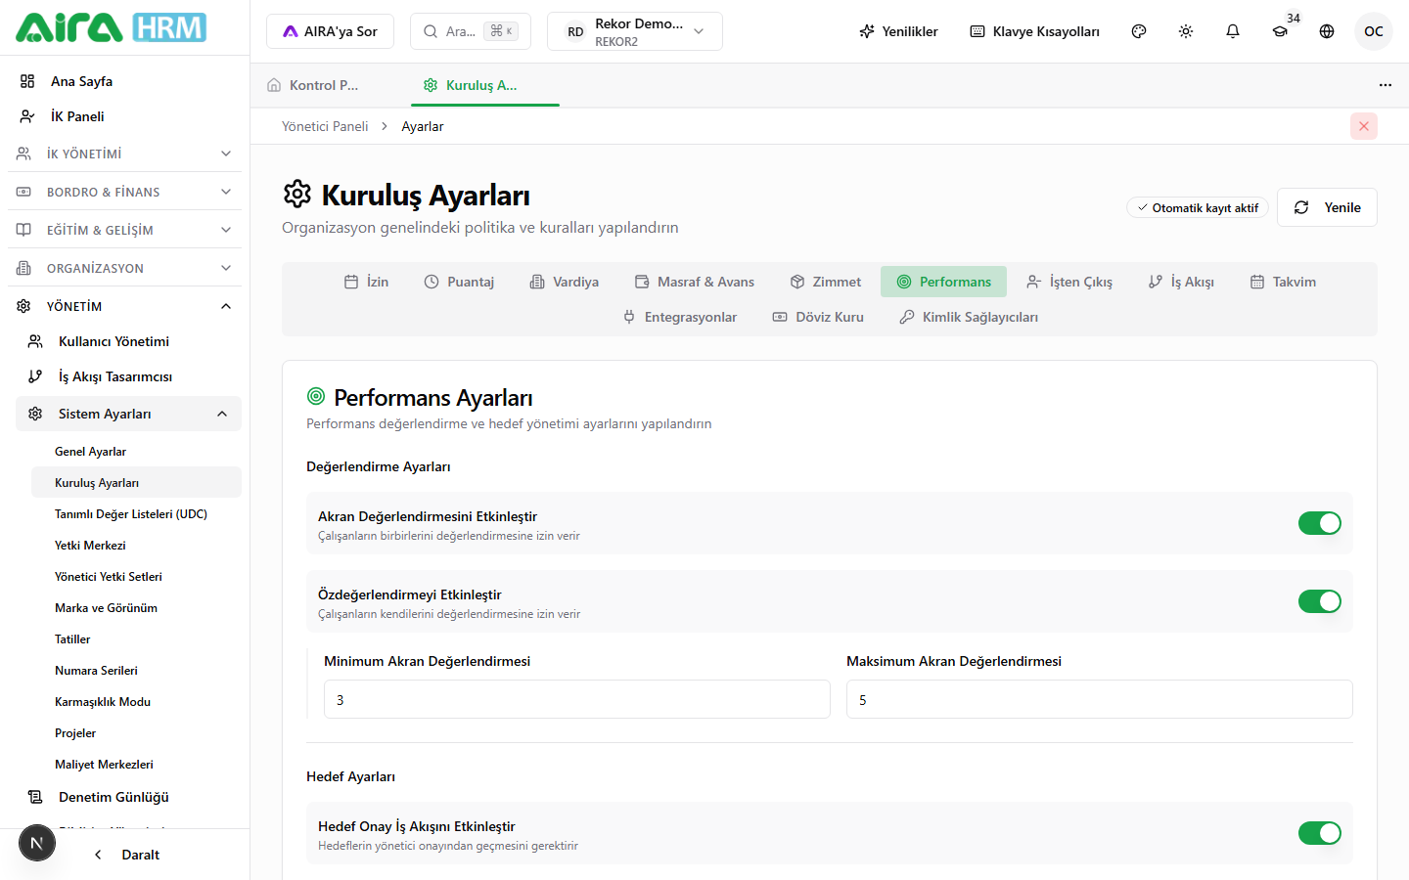Open language globe icon
The image size is (1409, 880).
[x=1327, y=31]
